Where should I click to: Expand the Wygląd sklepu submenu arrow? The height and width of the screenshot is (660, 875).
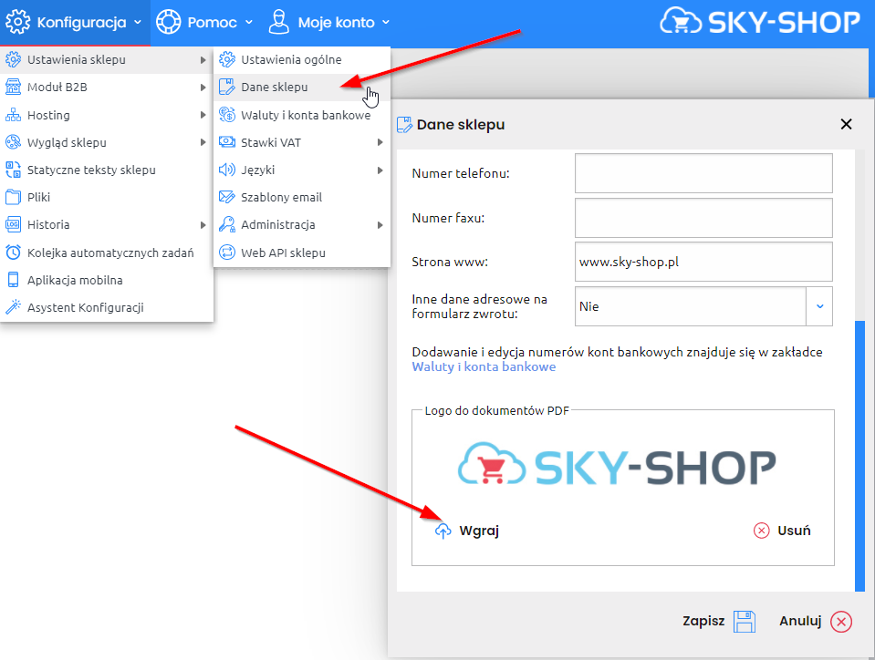203,142
